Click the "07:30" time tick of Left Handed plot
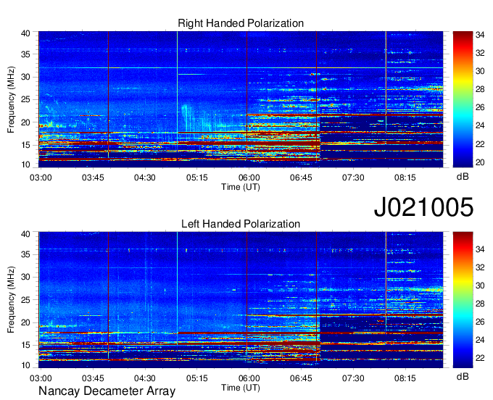 click(353, 378)
